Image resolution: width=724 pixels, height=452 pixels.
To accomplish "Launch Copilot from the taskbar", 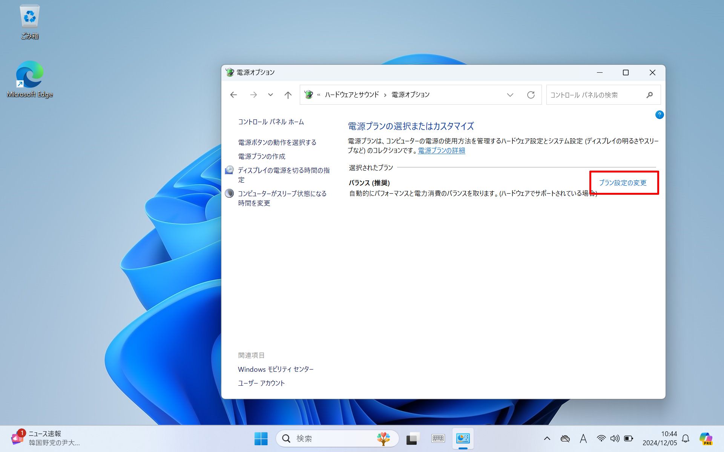I will 706,438.
